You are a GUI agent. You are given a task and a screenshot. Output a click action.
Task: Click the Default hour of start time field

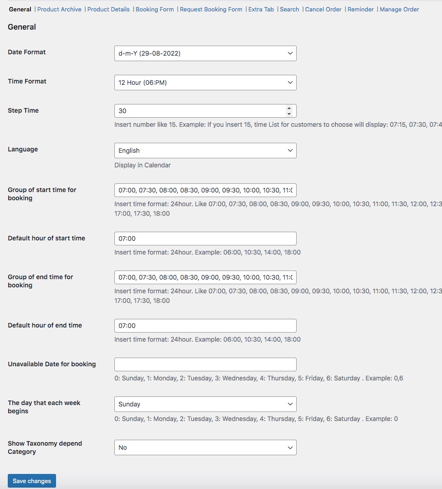click(205, 239)
